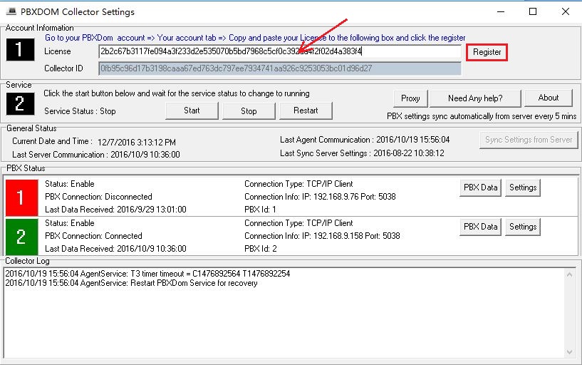
Task: Select log line 'T3 timer timeout'
Action: point(147,274)
